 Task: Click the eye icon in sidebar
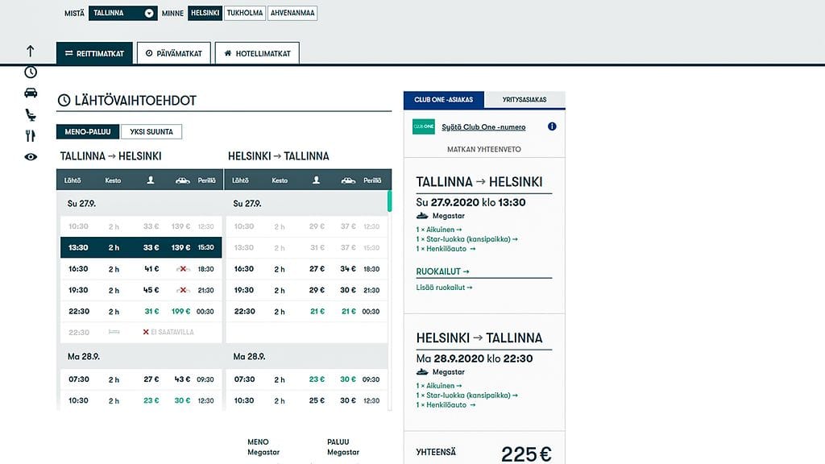(31, 157)
